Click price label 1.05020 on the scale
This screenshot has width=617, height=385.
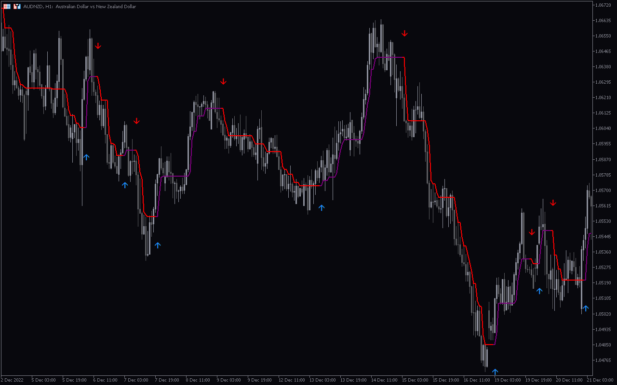click(603, 314)
